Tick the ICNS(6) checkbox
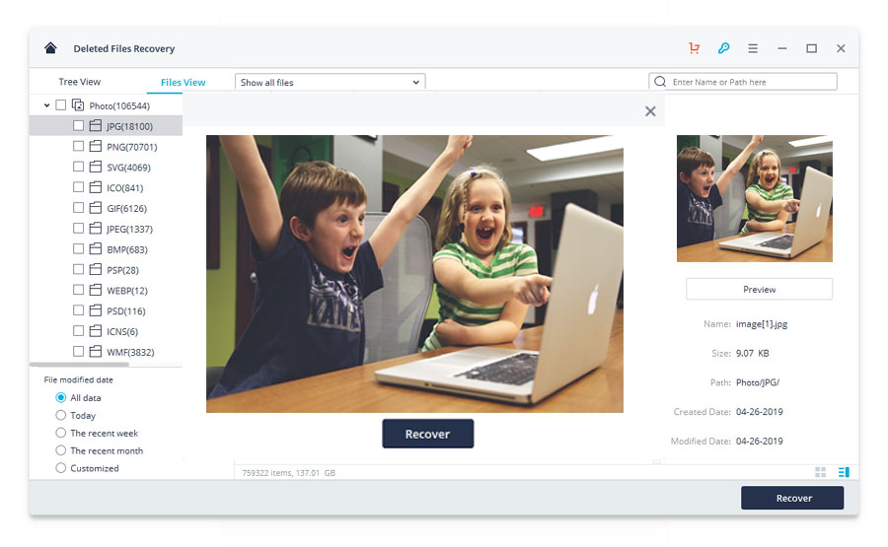 78,331
